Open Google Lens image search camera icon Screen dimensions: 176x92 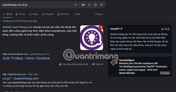click(x=96, y=5)
